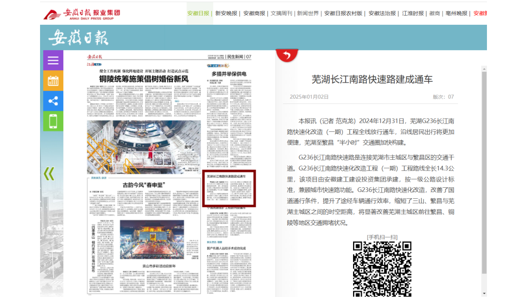Open the 亳州晚报 link
This screenshot has width=527, height=297.
tap(456, 14)
